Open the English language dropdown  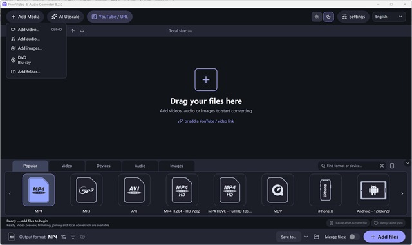click(x=389, y=17)
